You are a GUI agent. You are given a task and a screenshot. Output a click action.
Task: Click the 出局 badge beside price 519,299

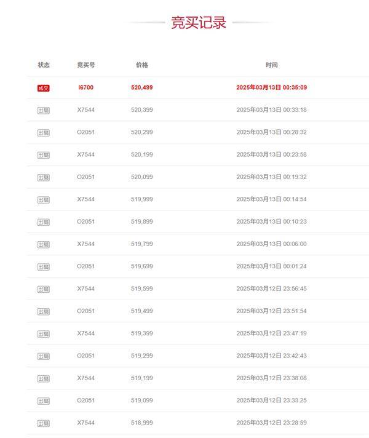[43, 356]
